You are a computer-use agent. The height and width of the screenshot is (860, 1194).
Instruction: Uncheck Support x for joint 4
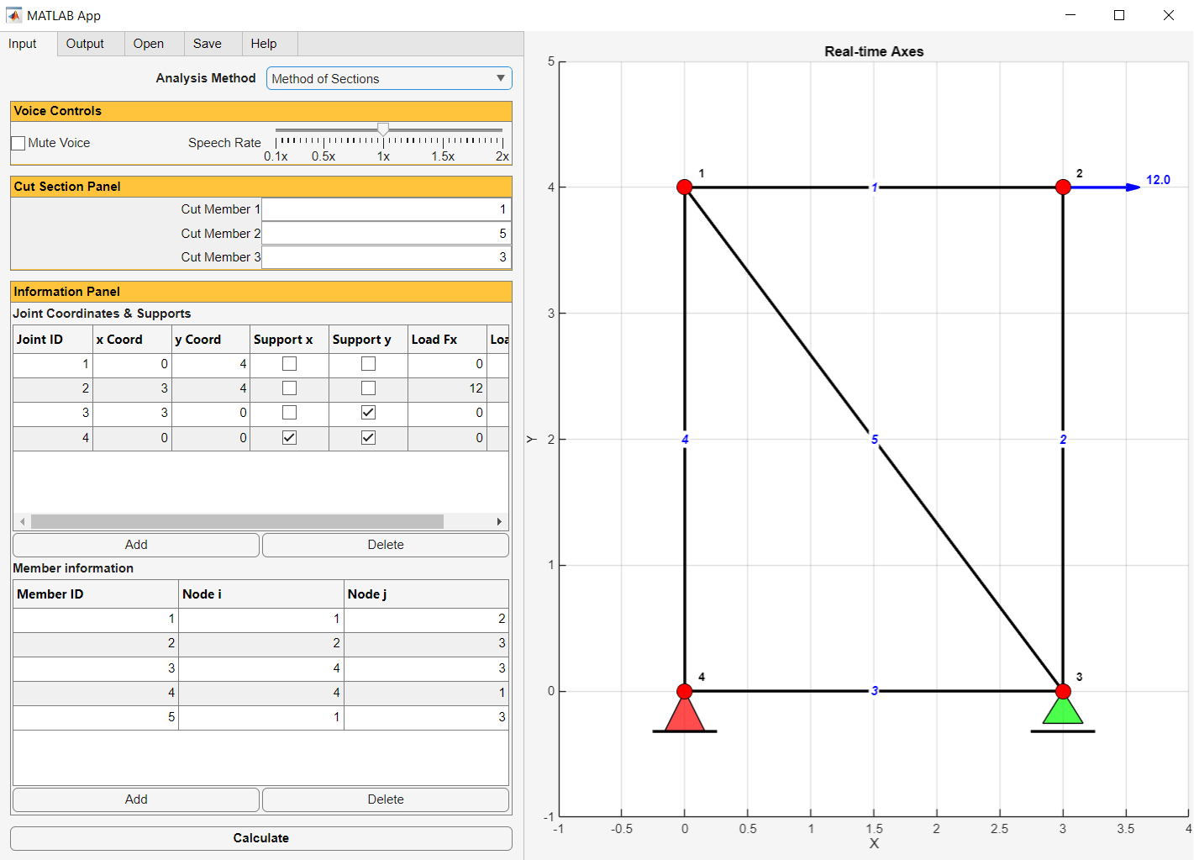pyautogui.click(x=289, y=438)
